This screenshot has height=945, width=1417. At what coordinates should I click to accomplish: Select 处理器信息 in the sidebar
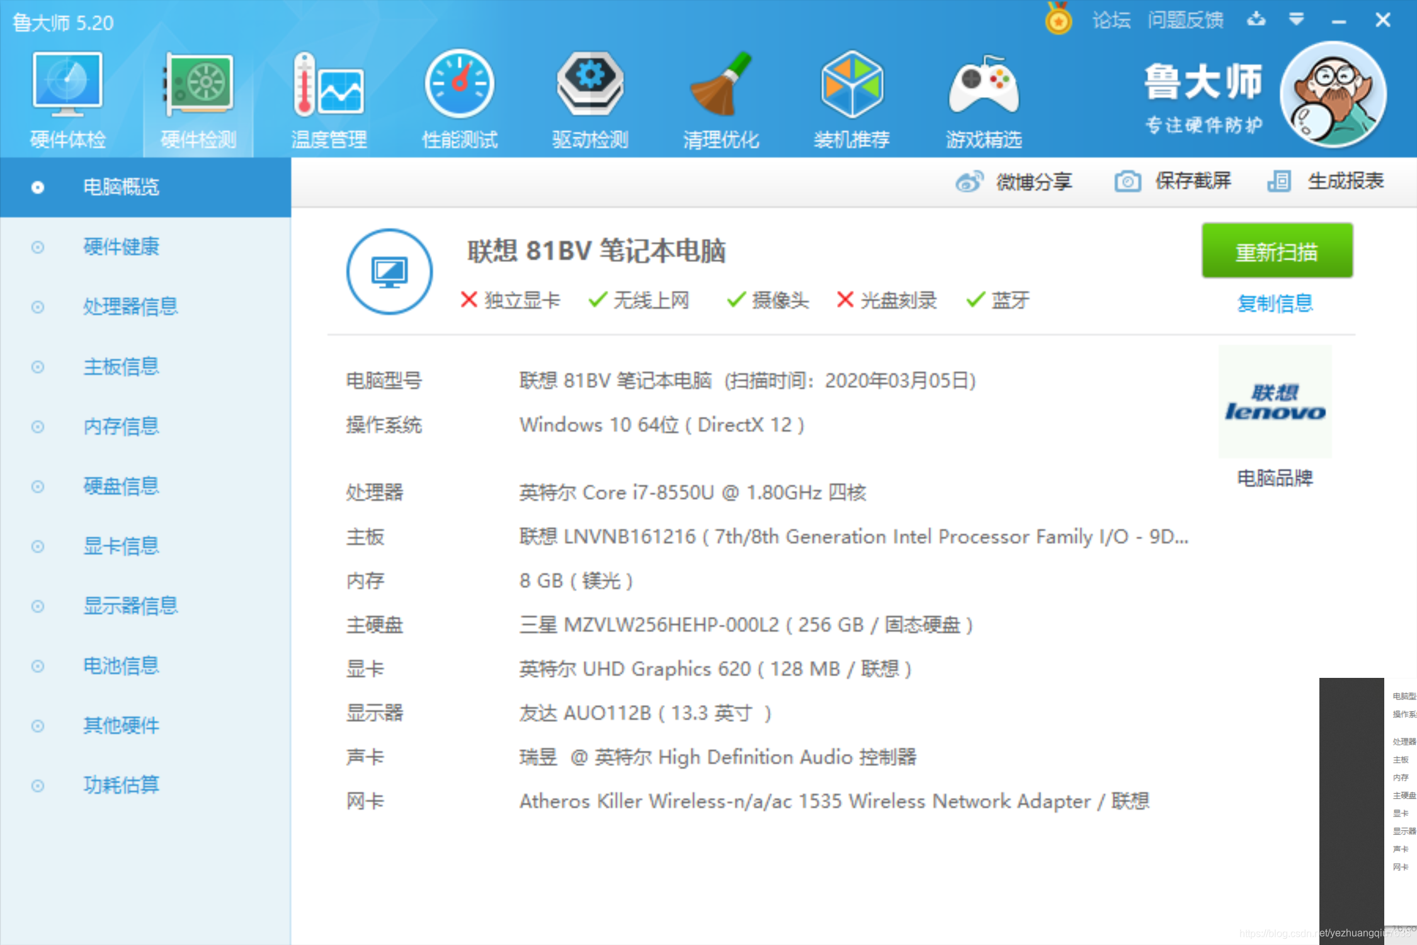[130, 307]
